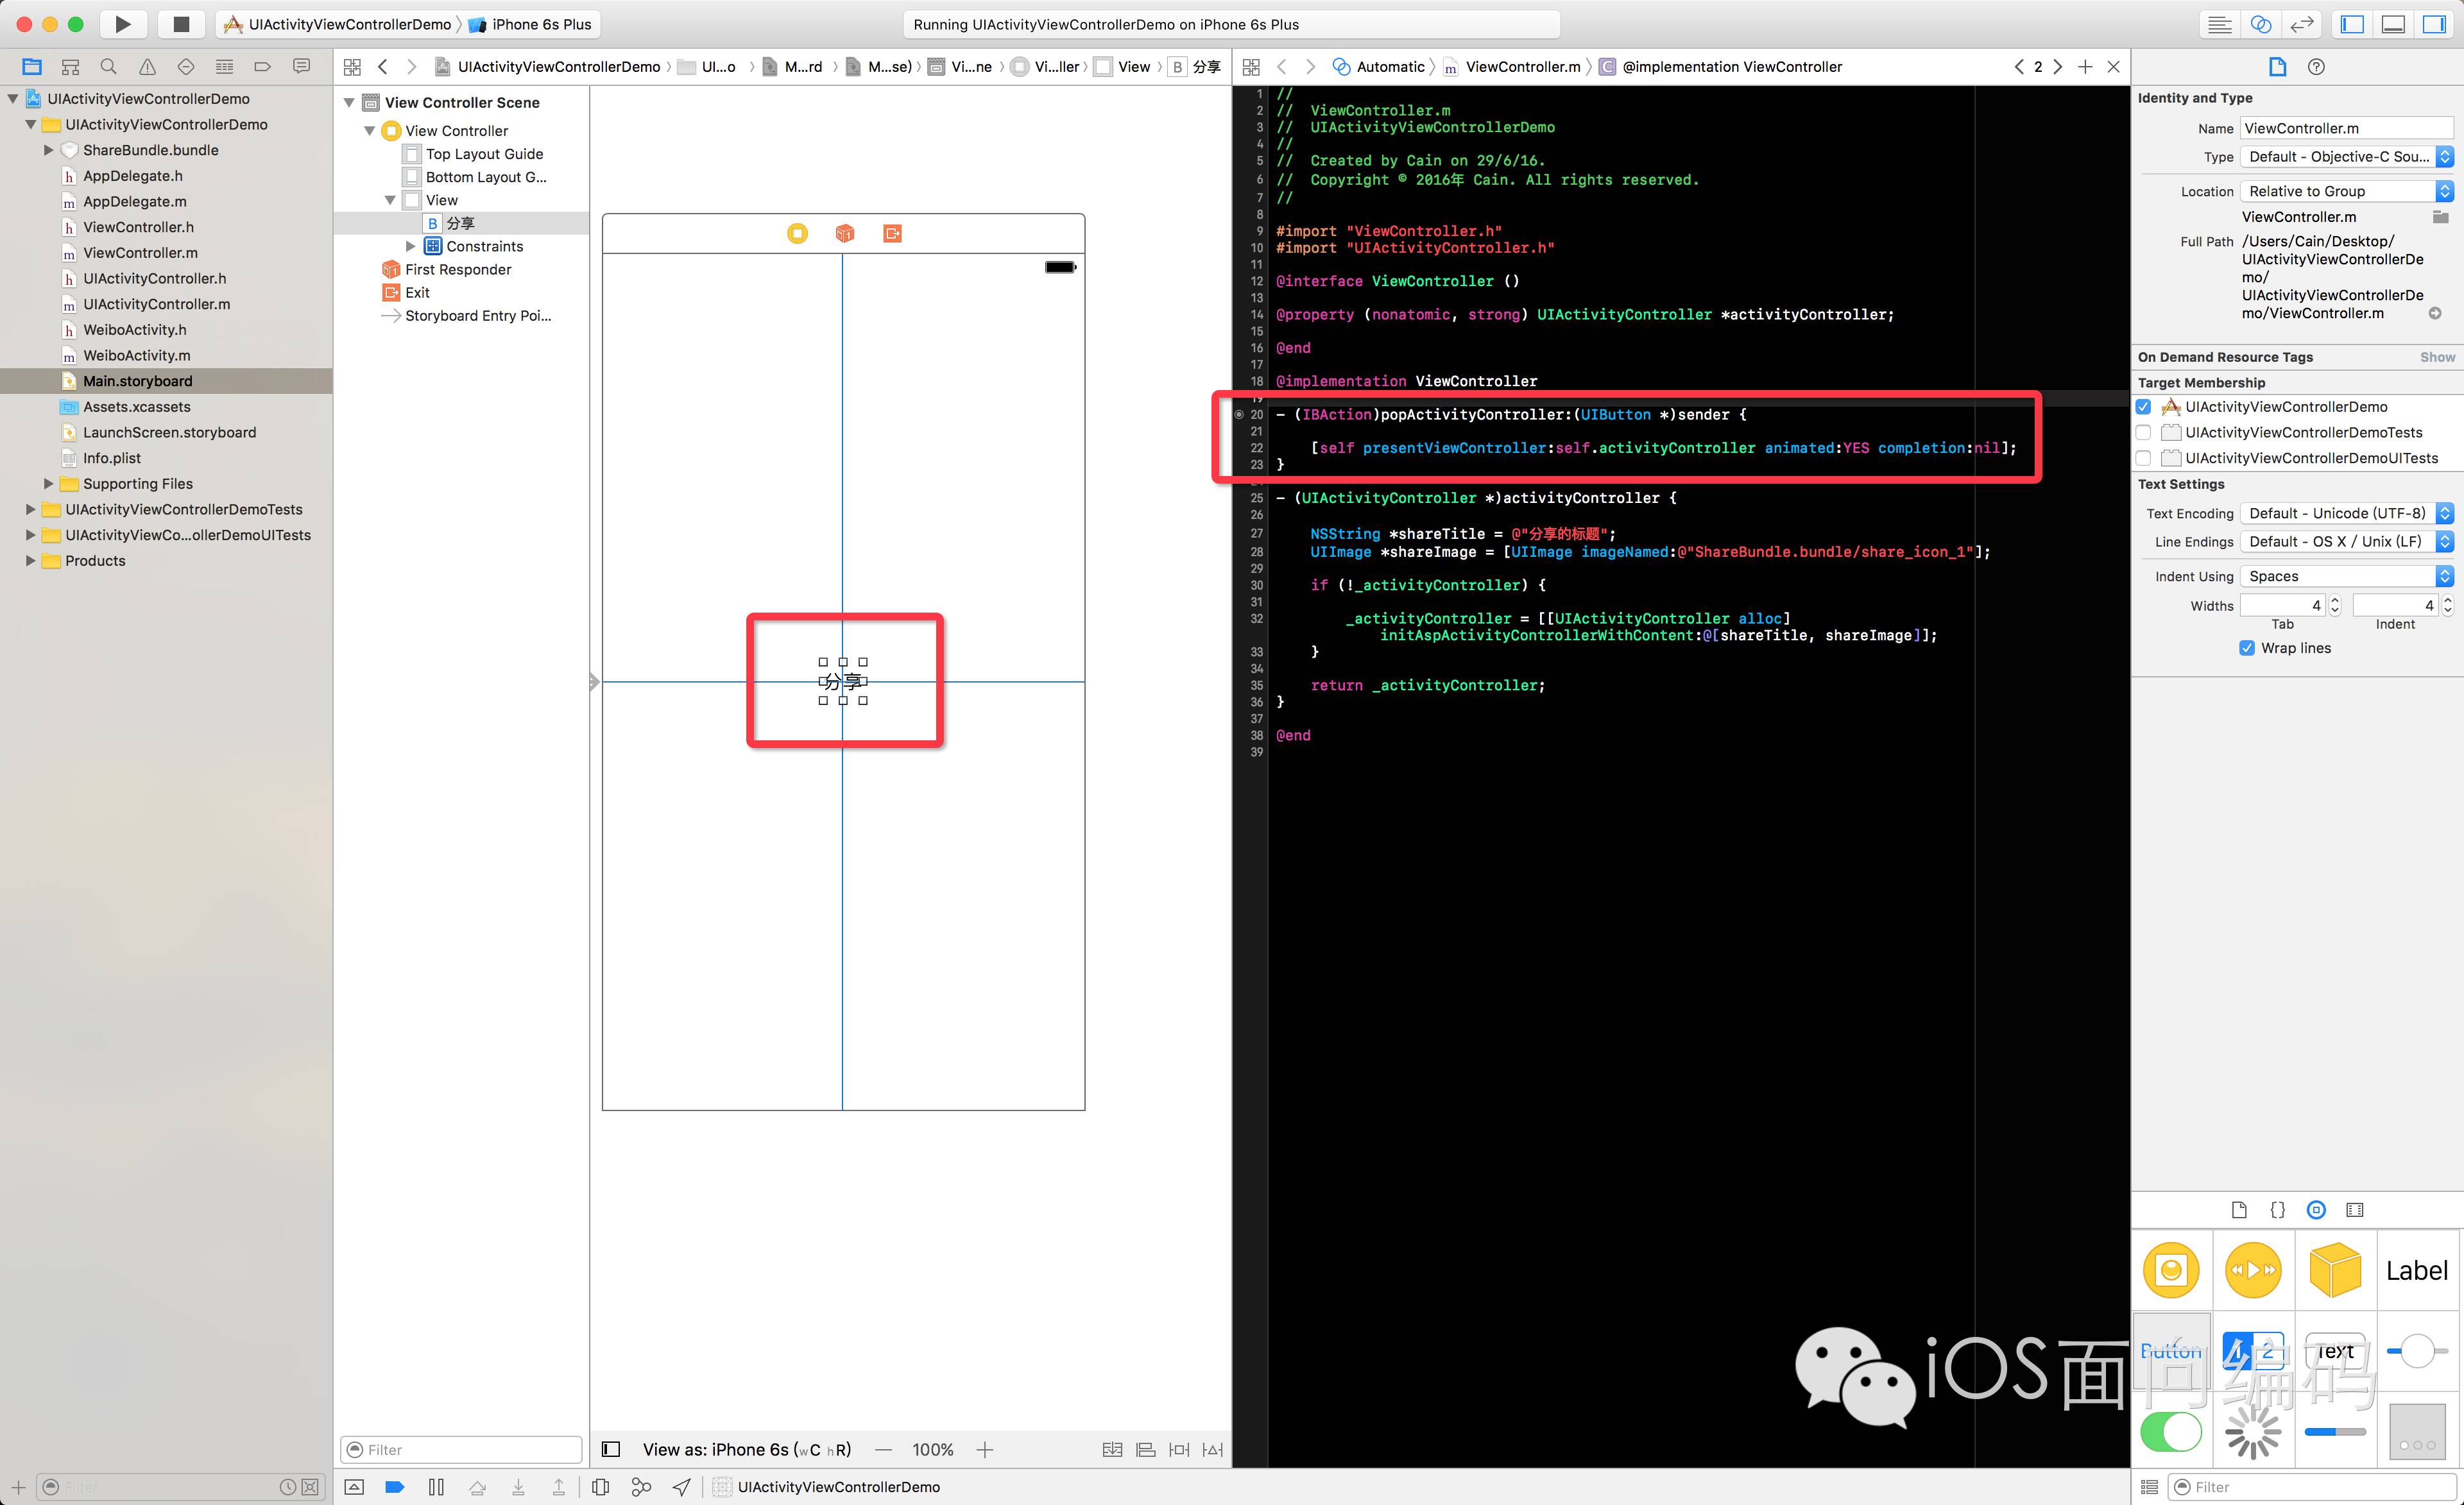The width and height of the screenshot is (2464, 1505).
Task: Check UIActivityViewControllerDemoTests target membership
Action: click(2143, 432)
